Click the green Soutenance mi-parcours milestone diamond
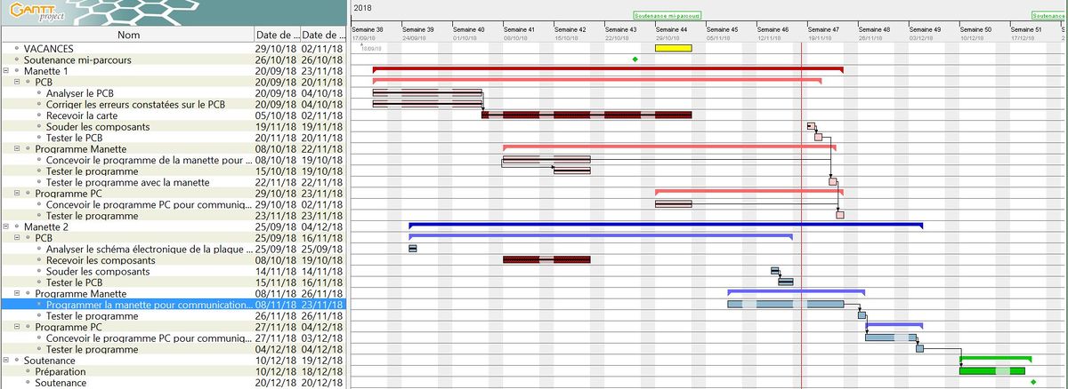Image resolution: width=1068 pixels, height=389 pixels. coord(635,59)
